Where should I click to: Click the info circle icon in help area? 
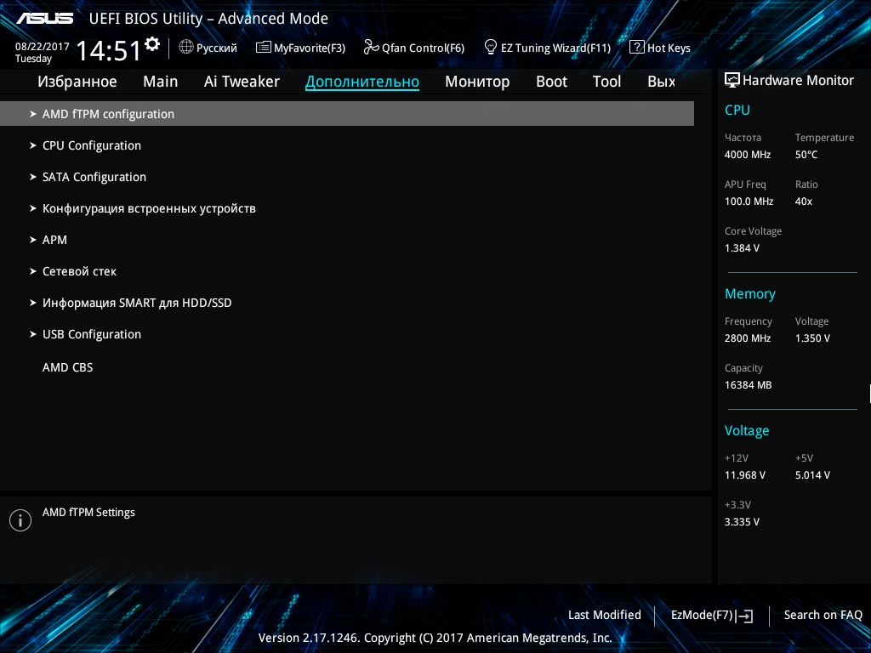pos(20,520)
